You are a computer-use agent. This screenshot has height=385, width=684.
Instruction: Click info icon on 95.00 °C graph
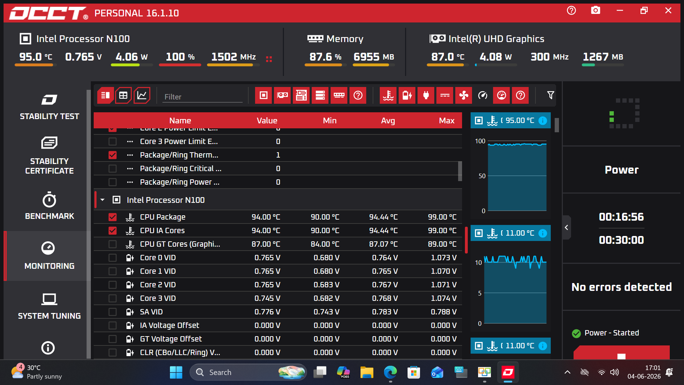click(x=543, y=120)
